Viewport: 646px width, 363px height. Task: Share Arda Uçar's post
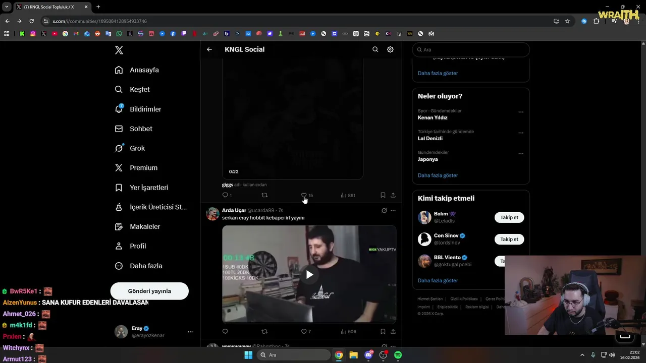click(393, 332)
